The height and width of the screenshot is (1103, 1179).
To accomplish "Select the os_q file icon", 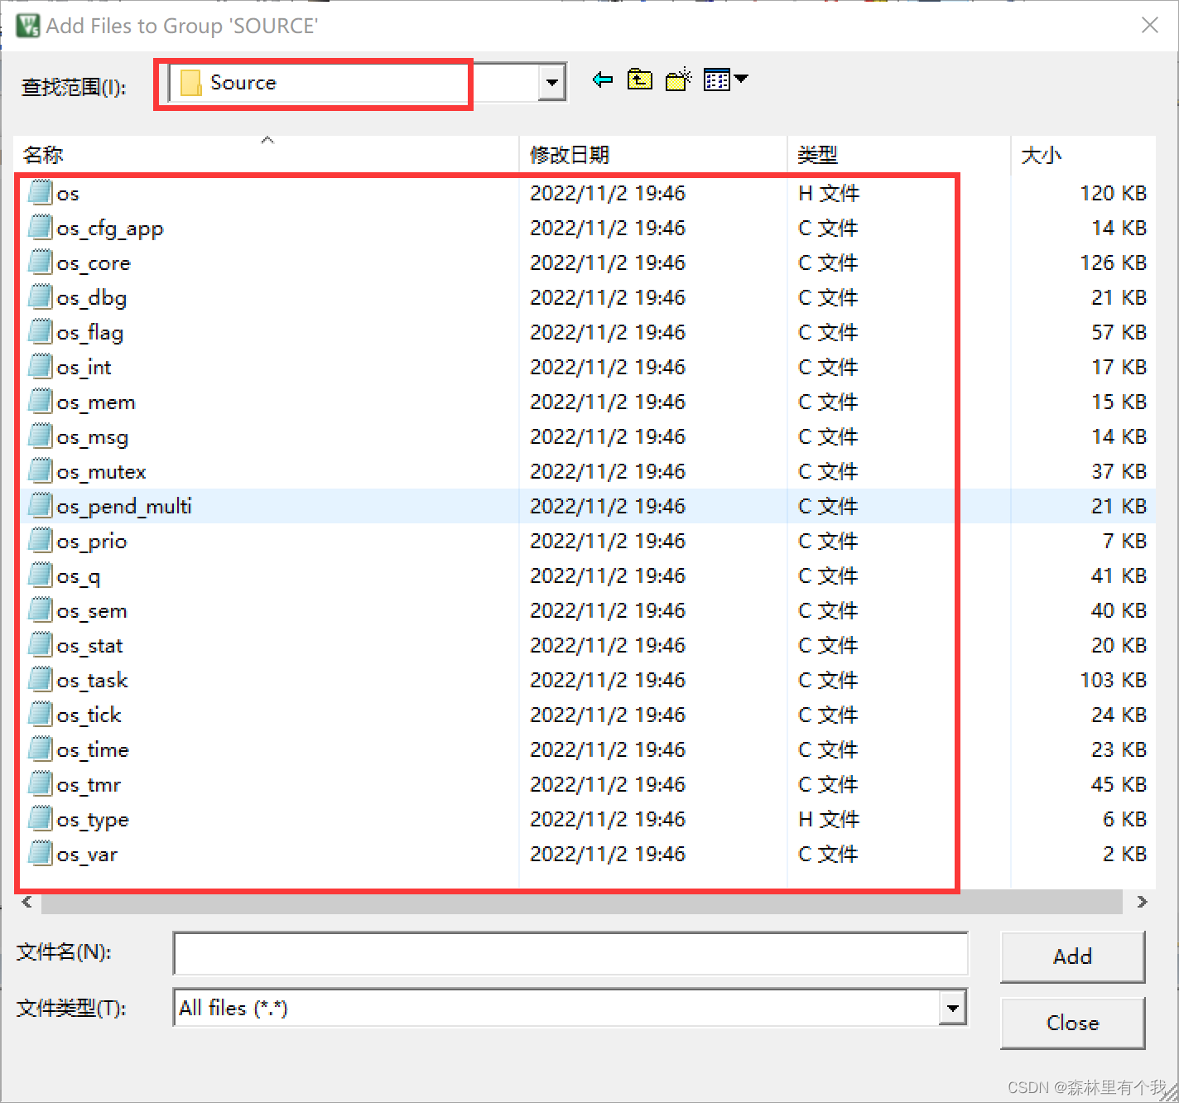I will pyautogui.click(x=41, y=575).
